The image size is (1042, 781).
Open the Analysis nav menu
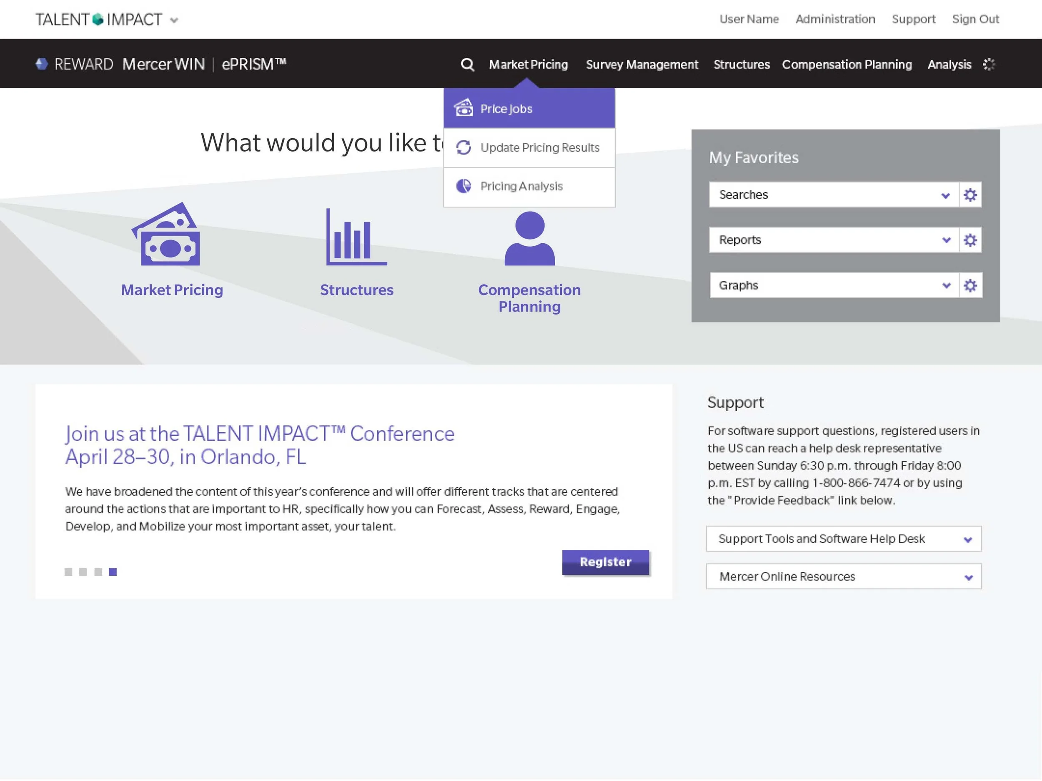pyautogui.click(x=949, y=65)
